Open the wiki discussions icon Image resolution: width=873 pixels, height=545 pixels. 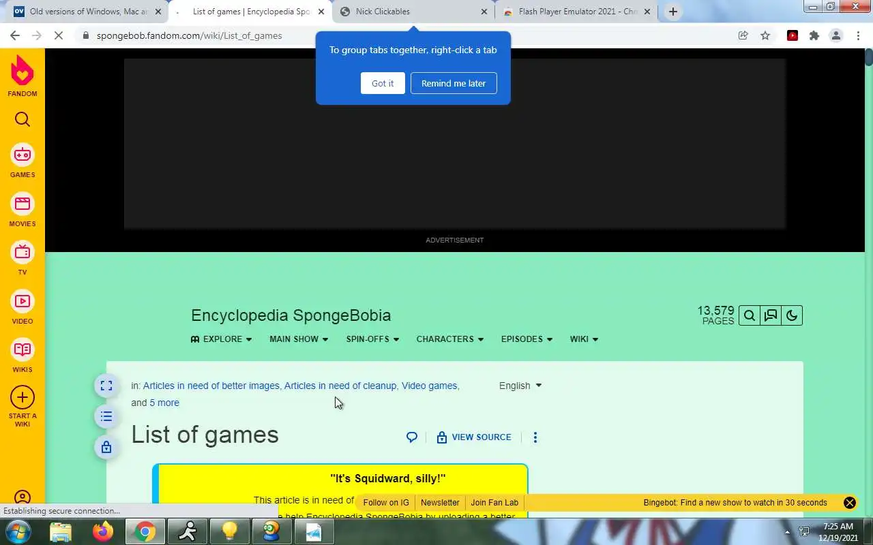point(771,315)
